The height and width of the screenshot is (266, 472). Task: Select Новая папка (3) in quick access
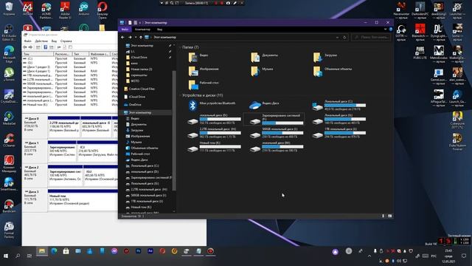[x=142, y=69]
